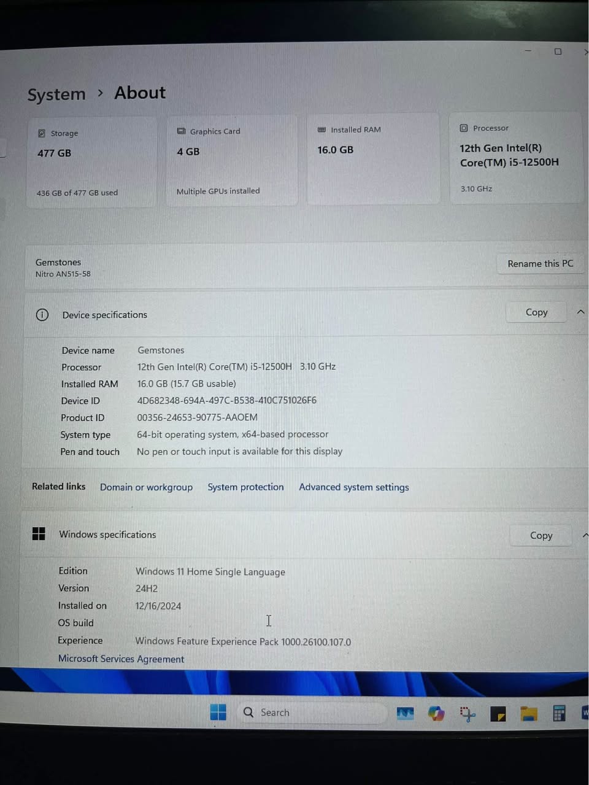Click Multiple GPUs installed text
This screenshot has height=785, width=589.
(x=218, y=191)
